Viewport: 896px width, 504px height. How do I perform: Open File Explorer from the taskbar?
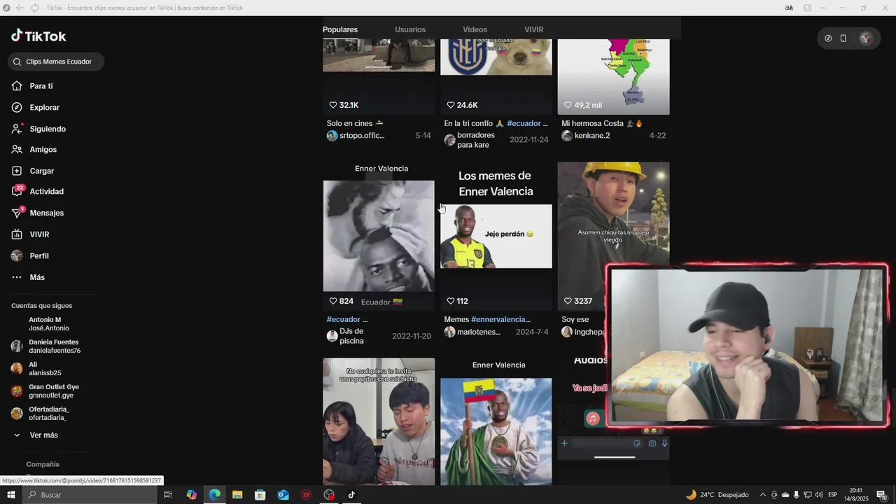[237, 495]
